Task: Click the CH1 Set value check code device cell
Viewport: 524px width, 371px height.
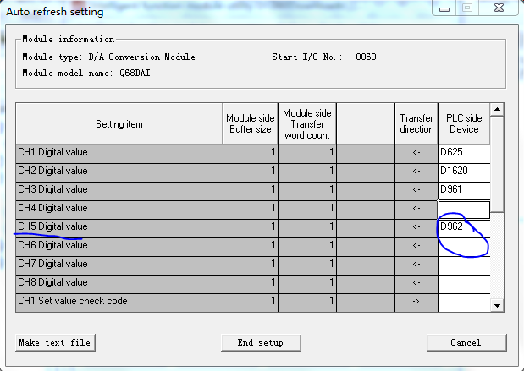Action: [x=464, y=302]
